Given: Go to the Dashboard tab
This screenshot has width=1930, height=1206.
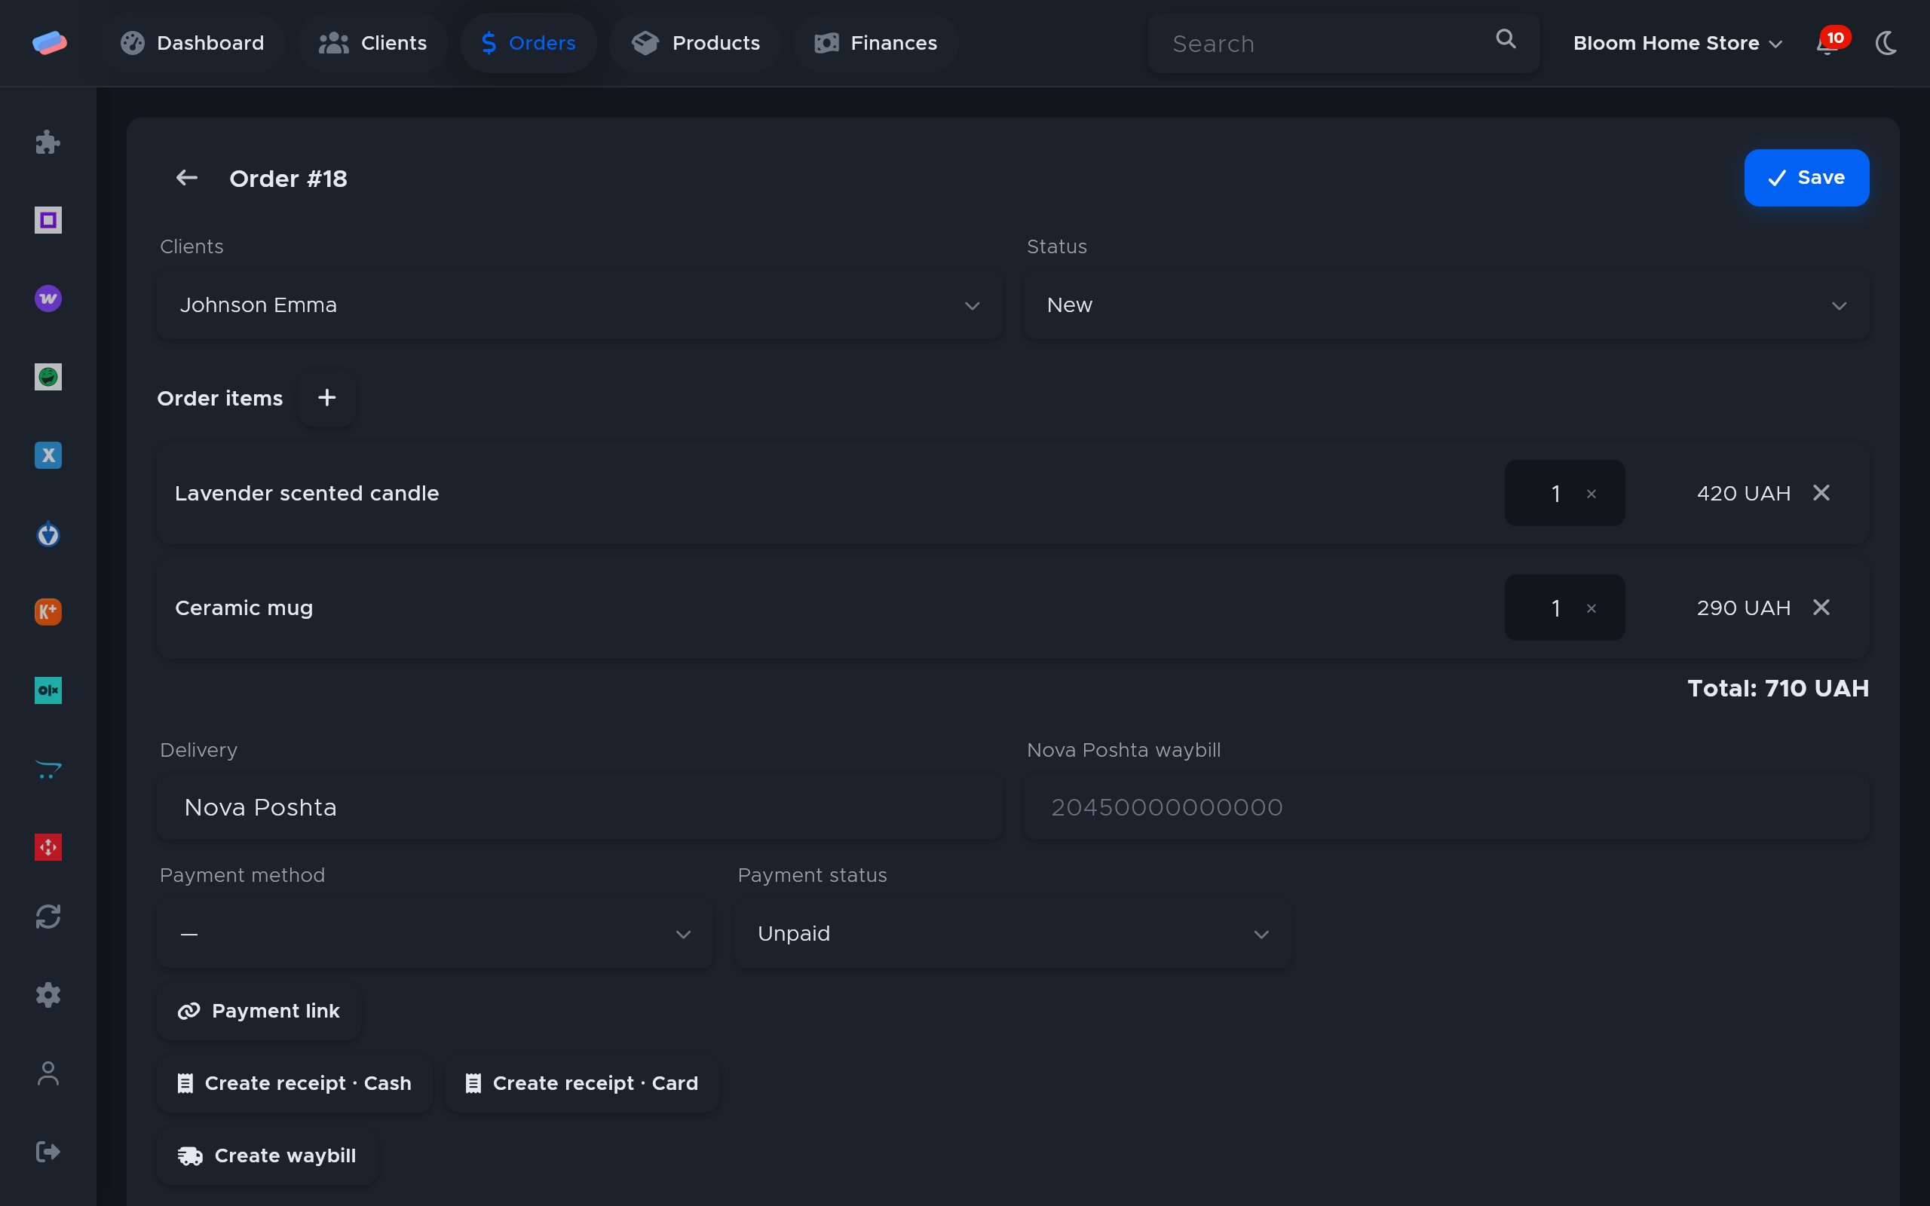Looking at the screenshot, I should pos(192,43).
